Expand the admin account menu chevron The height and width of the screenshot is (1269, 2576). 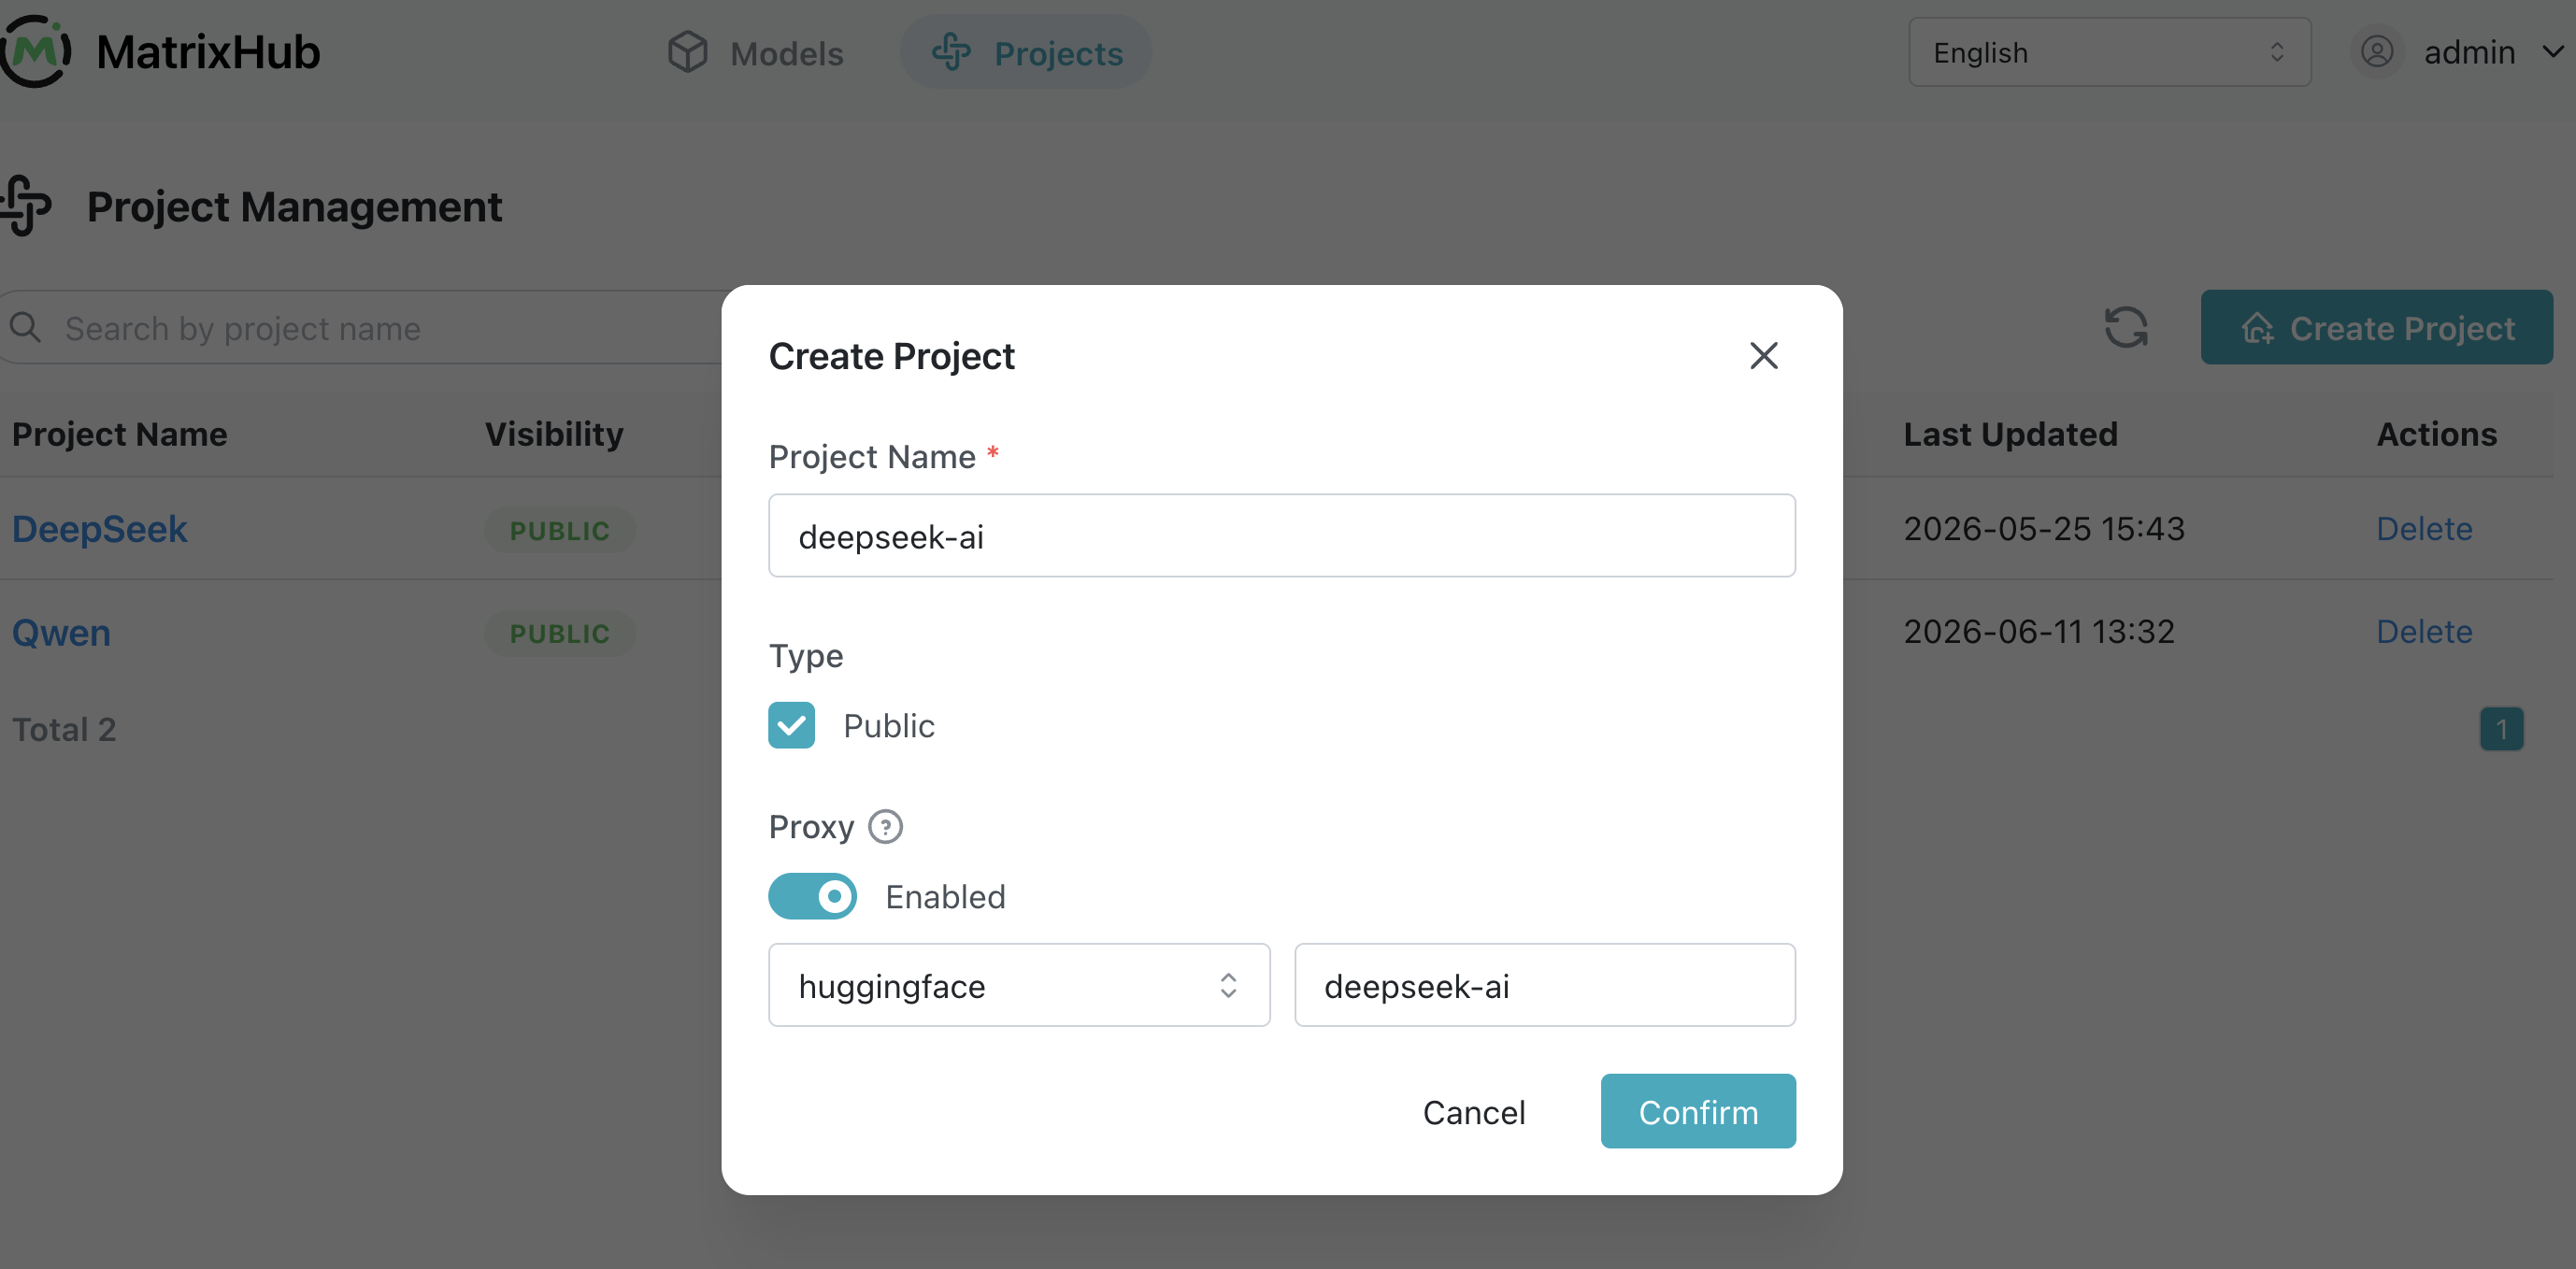point(2552,52)
